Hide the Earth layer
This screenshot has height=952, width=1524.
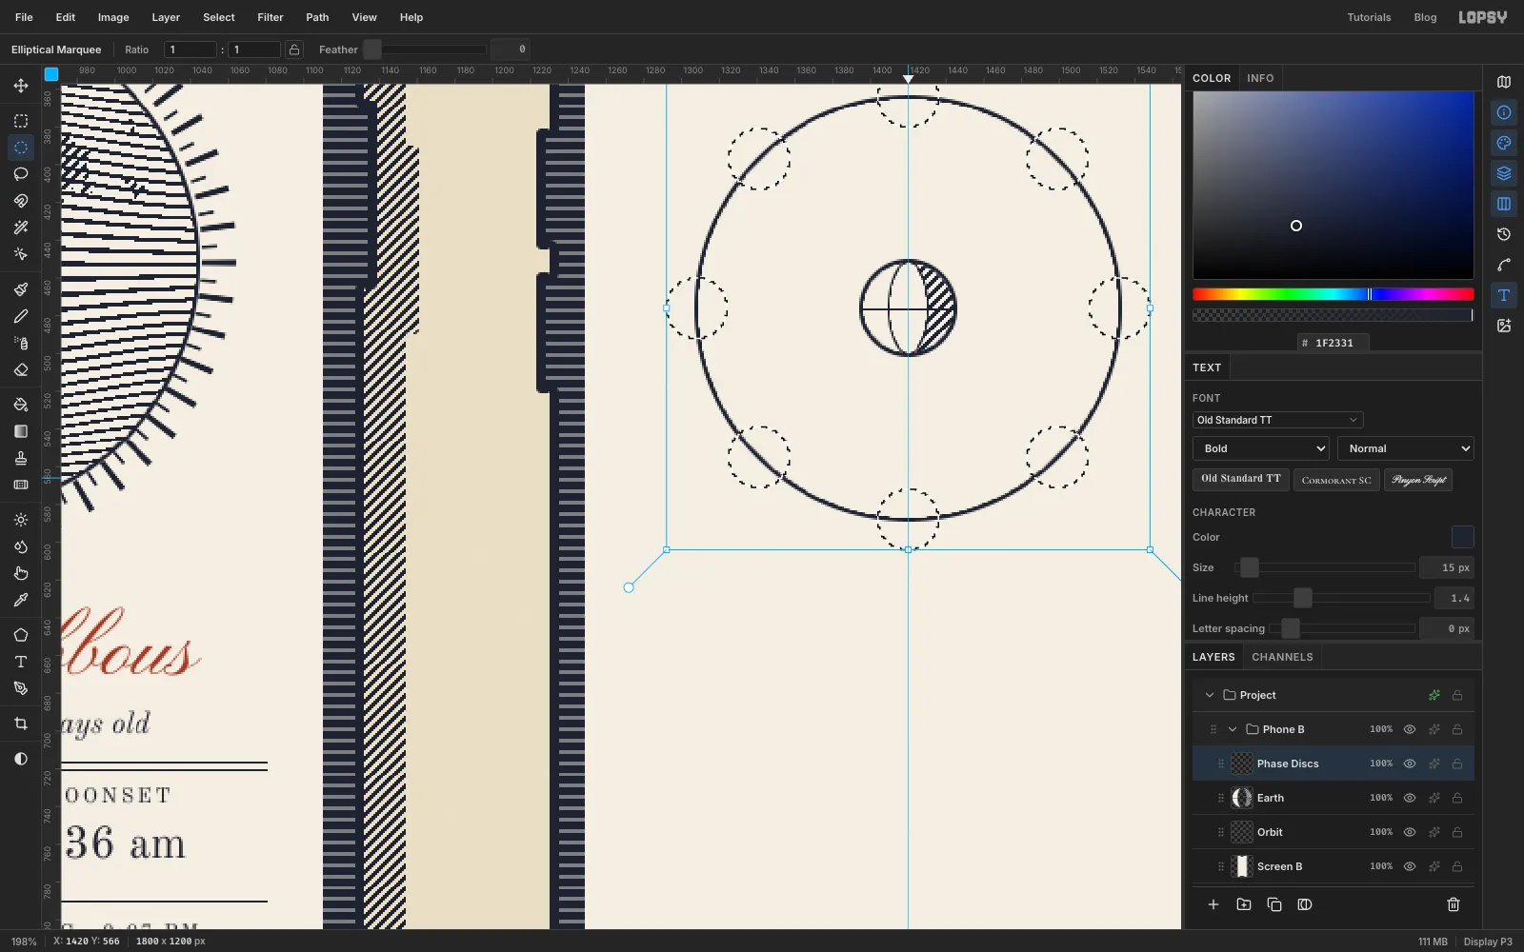[x=1410, y=798]
